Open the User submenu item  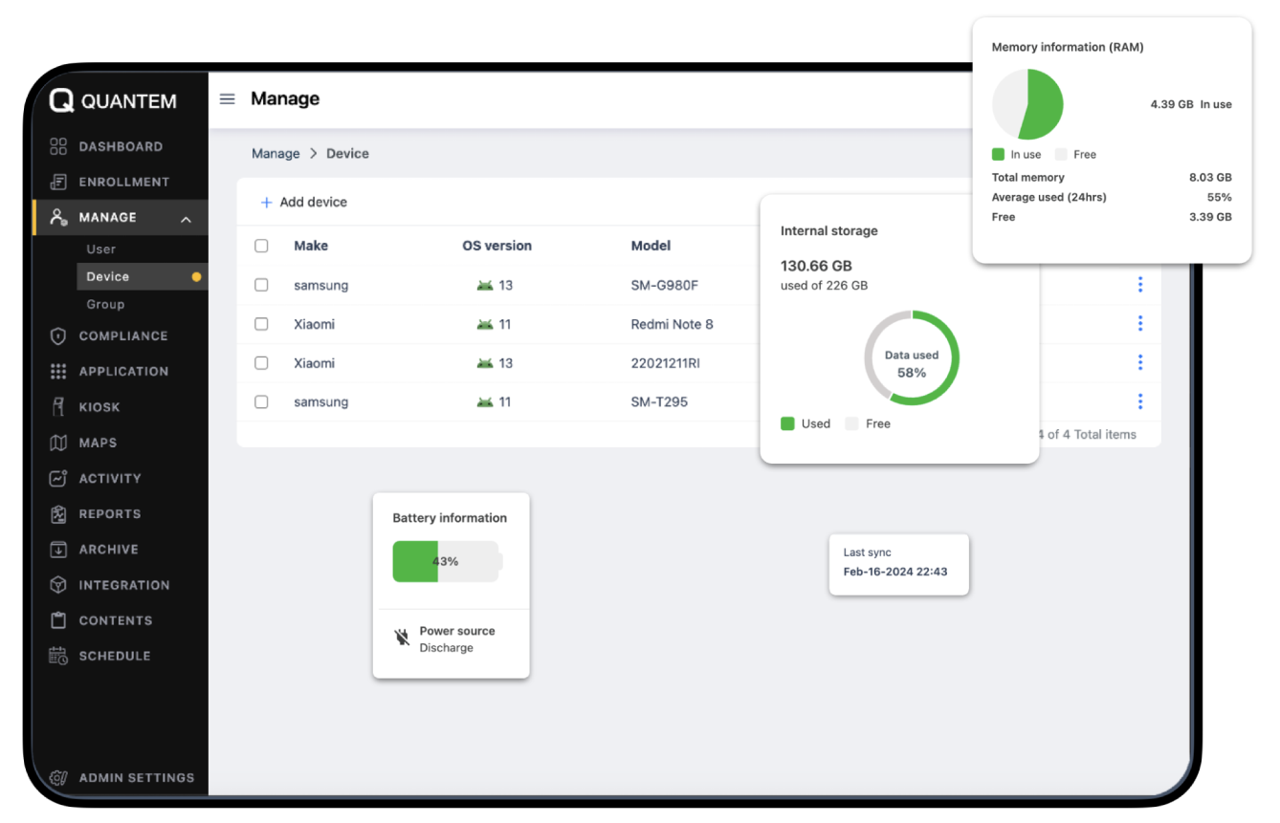coord(100,249)
